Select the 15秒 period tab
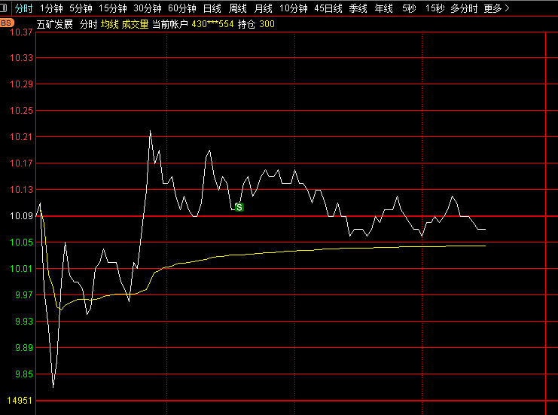Viewport: 558px width, 415px height. [435, 8]
